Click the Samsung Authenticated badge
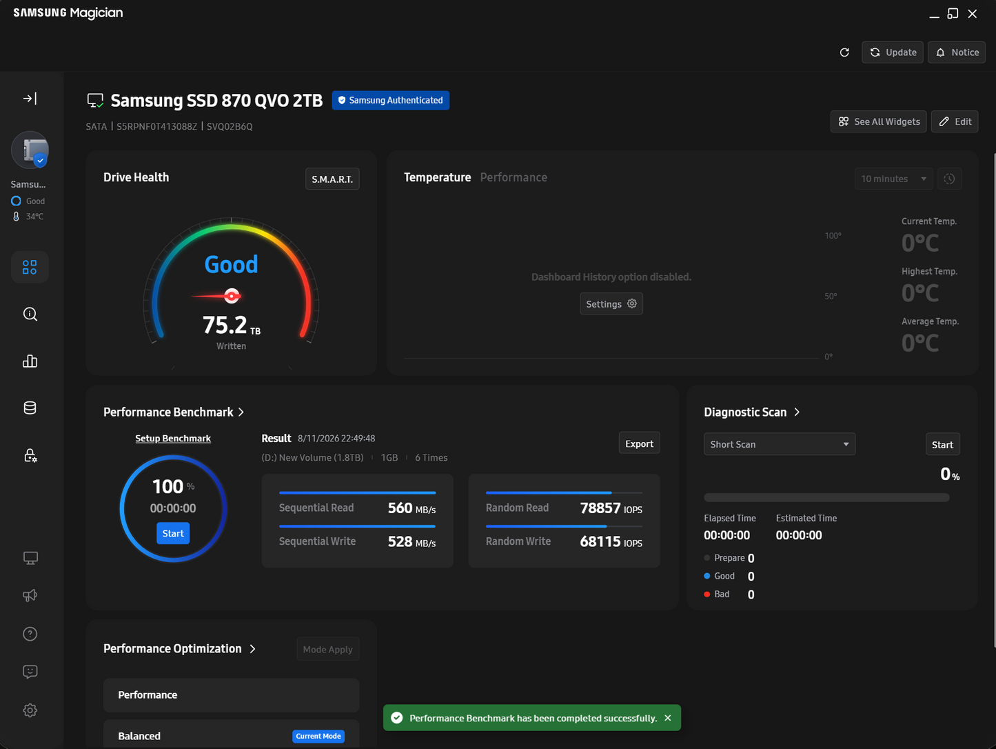The width and height of the screenshot is (996, 749). pos(391,101)
